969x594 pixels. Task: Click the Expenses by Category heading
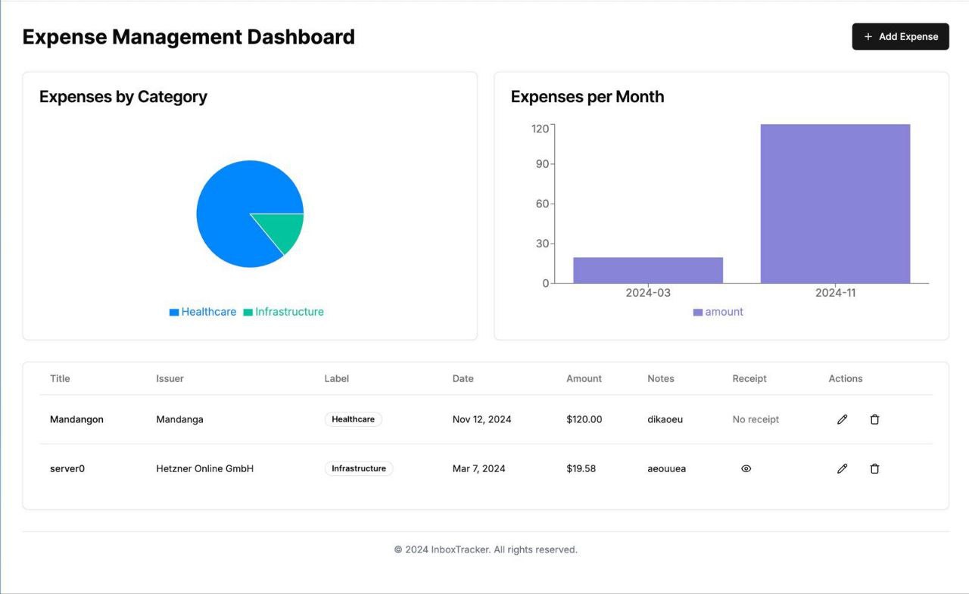[123, 97]
